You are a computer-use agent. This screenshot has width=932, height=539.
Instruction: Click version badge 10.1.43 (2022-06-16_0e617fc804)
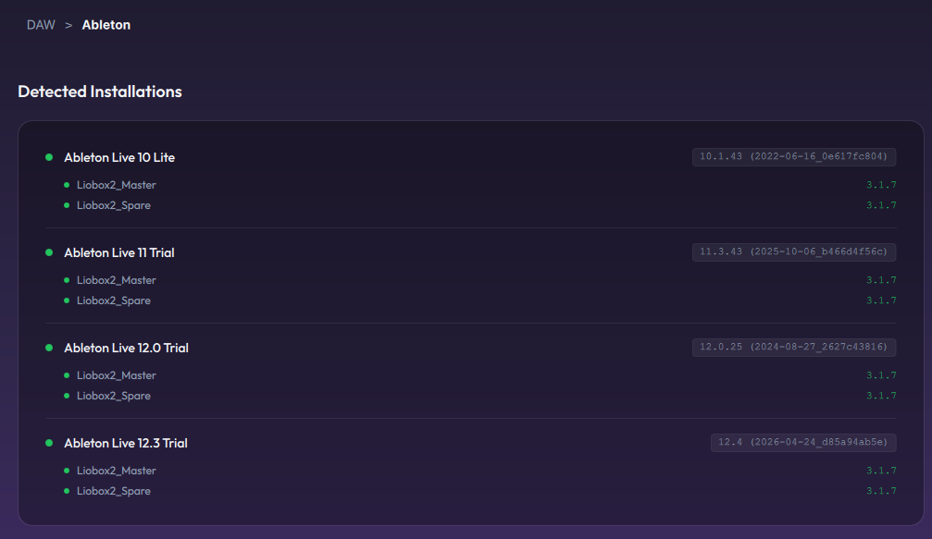[x=794, y=157]
